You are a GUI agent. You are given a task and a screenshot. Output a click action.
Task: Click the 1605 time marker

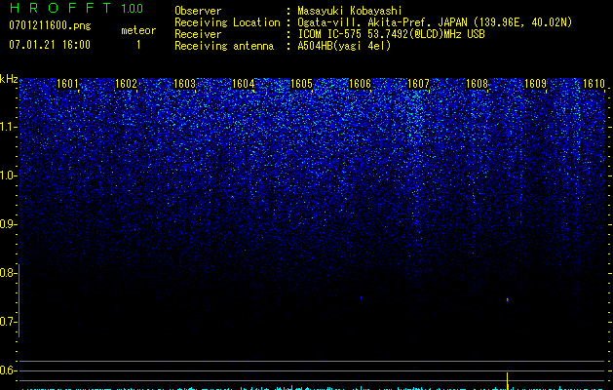tap(301, 84)
